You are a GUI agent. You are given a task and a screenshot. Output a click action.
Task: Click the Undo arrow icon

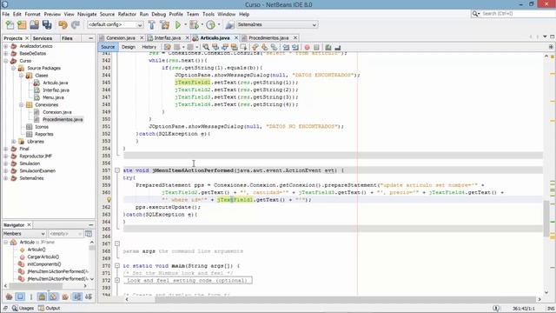[63, 25]
